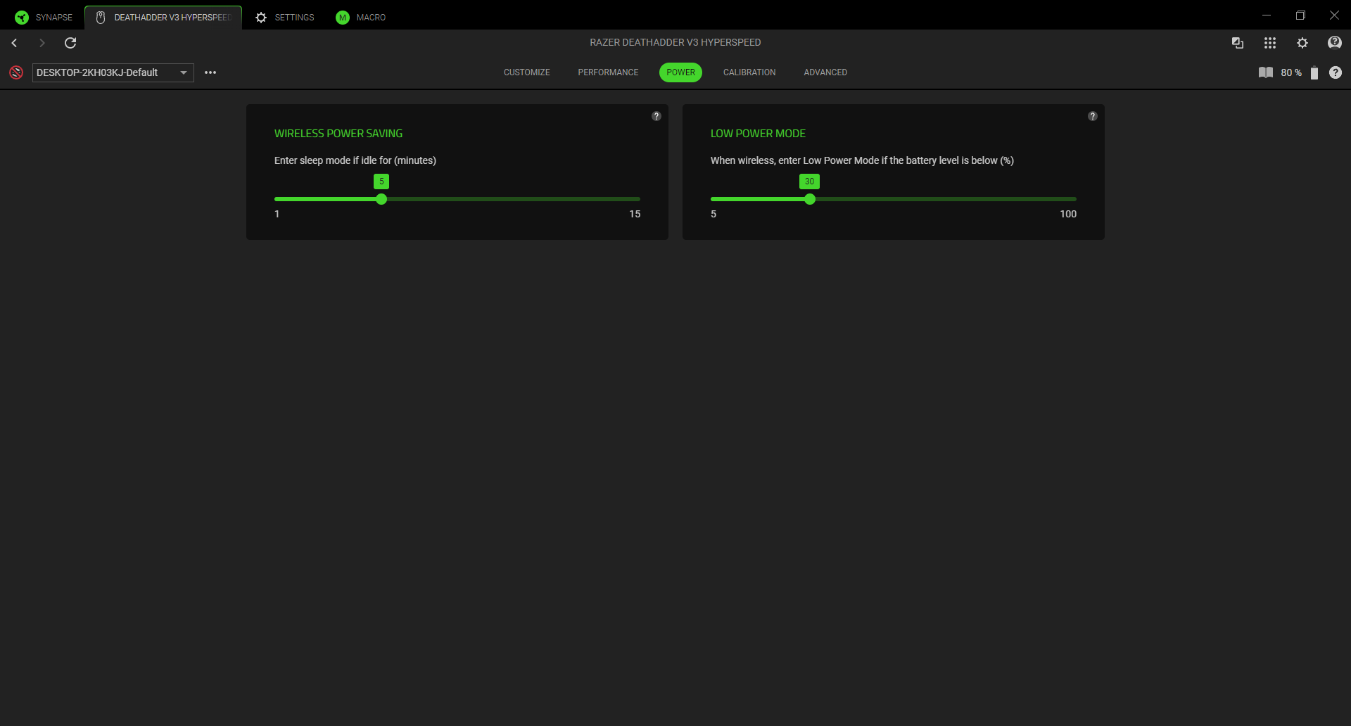
Task: Click the sleep slider value 5 tooltip
Action: coord(381,181)
